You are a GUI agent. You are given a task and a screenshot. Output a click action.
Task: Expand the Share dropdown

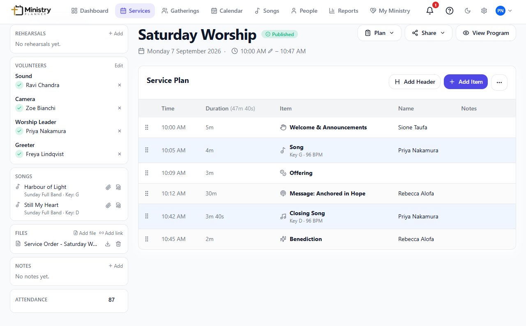tap(429, 33)
